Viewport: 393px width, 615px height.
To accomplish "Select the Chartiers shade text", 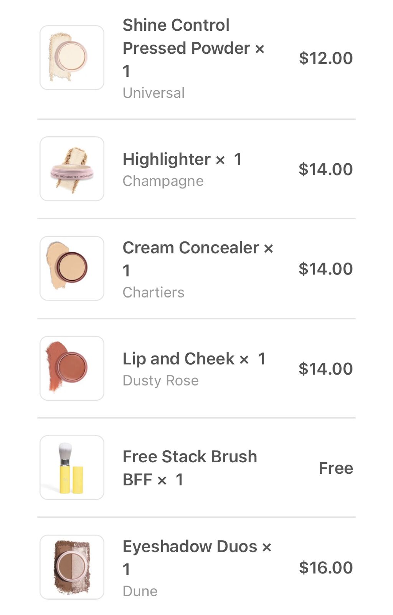I will pos(154,293).
